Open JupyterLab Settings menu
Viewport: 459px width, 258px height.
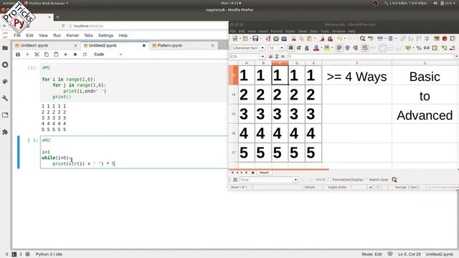point(105,35)
